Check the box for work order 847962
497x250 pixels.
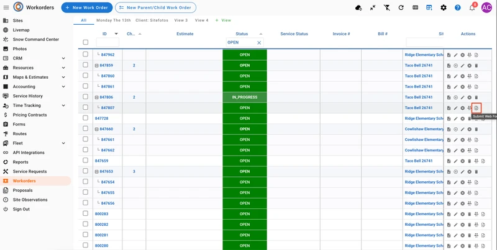86,54
